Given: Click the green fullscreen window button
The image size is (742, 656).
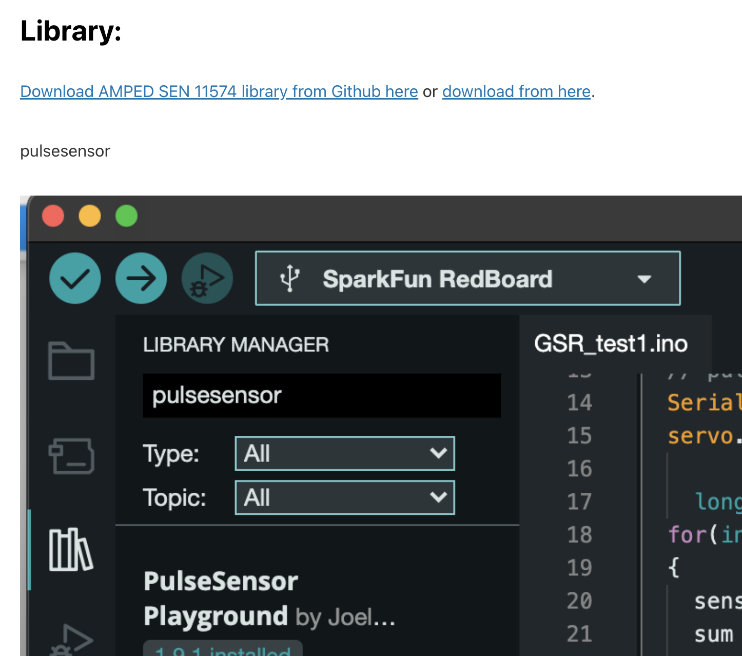Looking at the screenshot, I should pyautogui.click(x=127, y=216).
